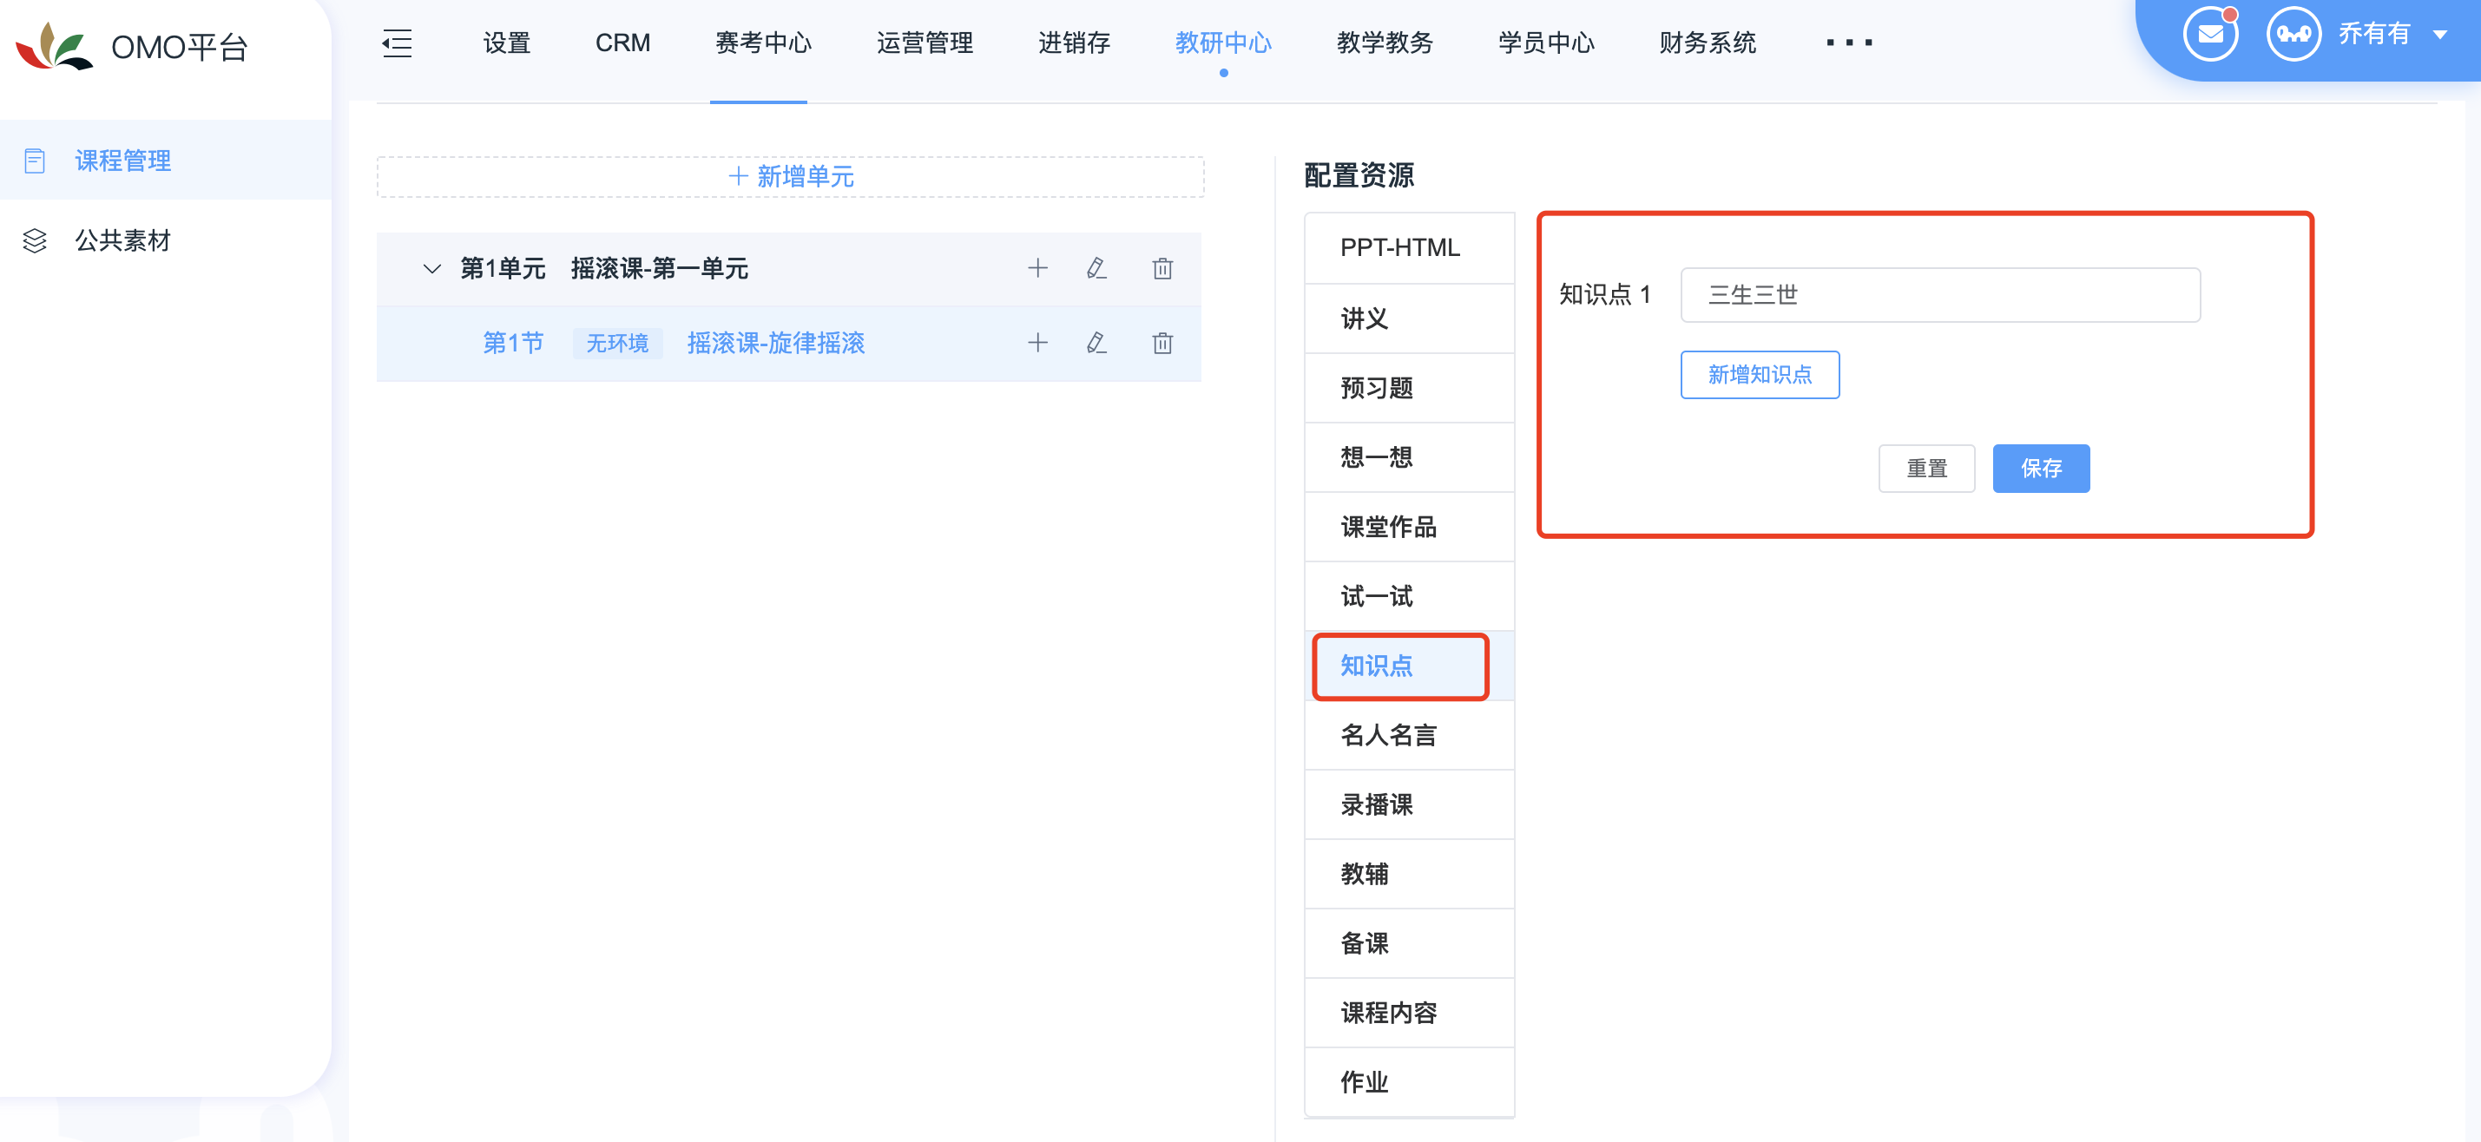The image size is (2481, 1142).
Task: Switch to the 作业 resource tab
Action: [1409, 1082]
